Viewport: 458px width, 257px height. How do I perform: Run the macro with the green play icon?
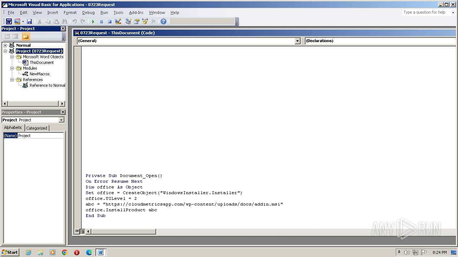pos(93,22)
